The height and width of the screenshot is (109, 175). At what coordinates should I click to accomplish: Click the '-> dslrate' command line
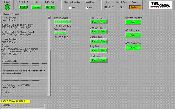pyautogui.click(x=6, y=46)
